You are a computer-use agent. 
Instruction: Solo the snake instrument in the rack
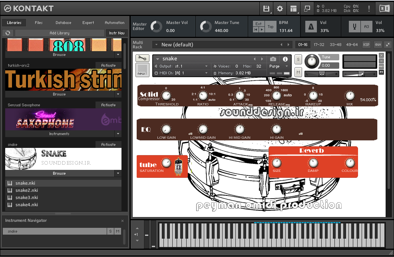coord(298,60)
